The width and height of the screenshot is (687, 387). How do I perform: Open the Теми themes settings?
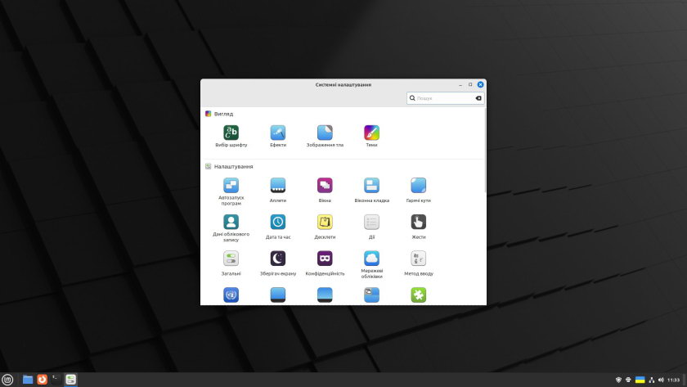pyautogui.click(x=371, y=136)
